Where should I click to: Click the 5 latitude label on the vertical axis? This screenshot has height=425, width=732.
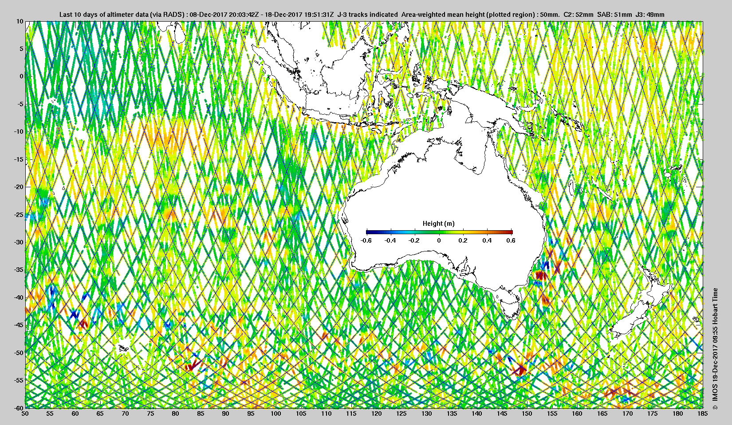[21, 49]
